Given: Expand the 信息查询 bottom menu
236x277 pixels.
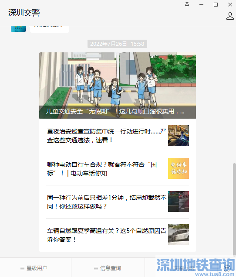Looking at the screenshot, I should click(x=108, y=268).
